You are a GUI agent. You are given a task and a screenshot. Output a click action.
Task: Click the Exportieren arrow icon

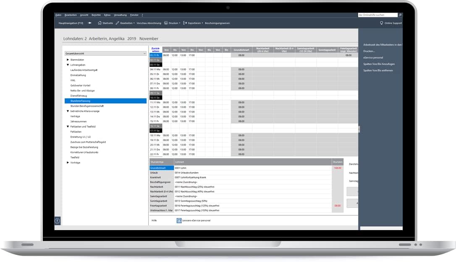(x=185, y=23)
